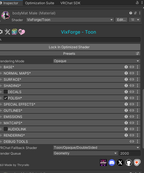Click link icon on AUDIOLINK row
Image resolution: width=144 pixels, height=173 pixels.
pos(132,129)
